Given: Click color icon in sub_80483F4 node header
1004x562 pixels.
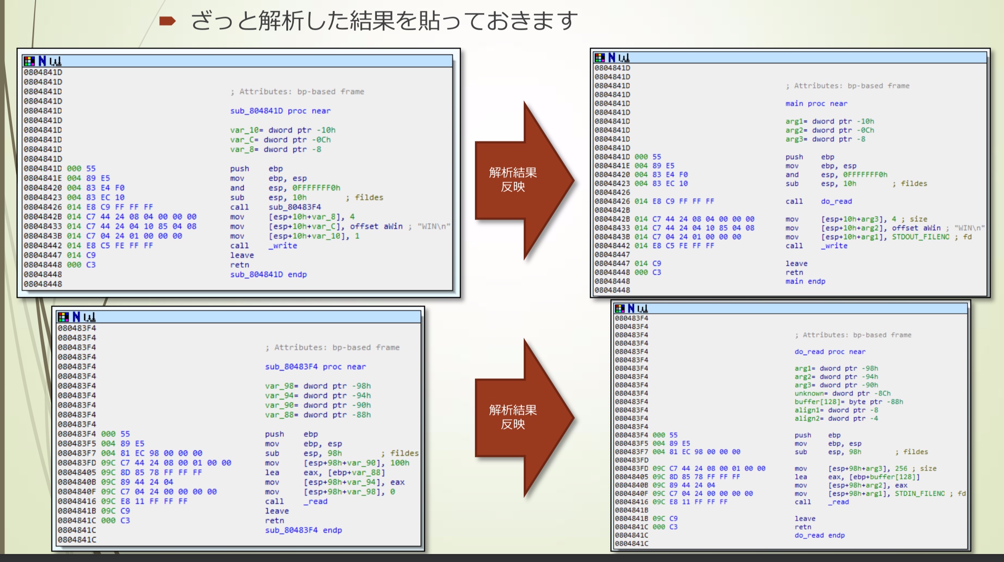Looking at the screenshot, I should pyautogui.click(x=63, y=317).
